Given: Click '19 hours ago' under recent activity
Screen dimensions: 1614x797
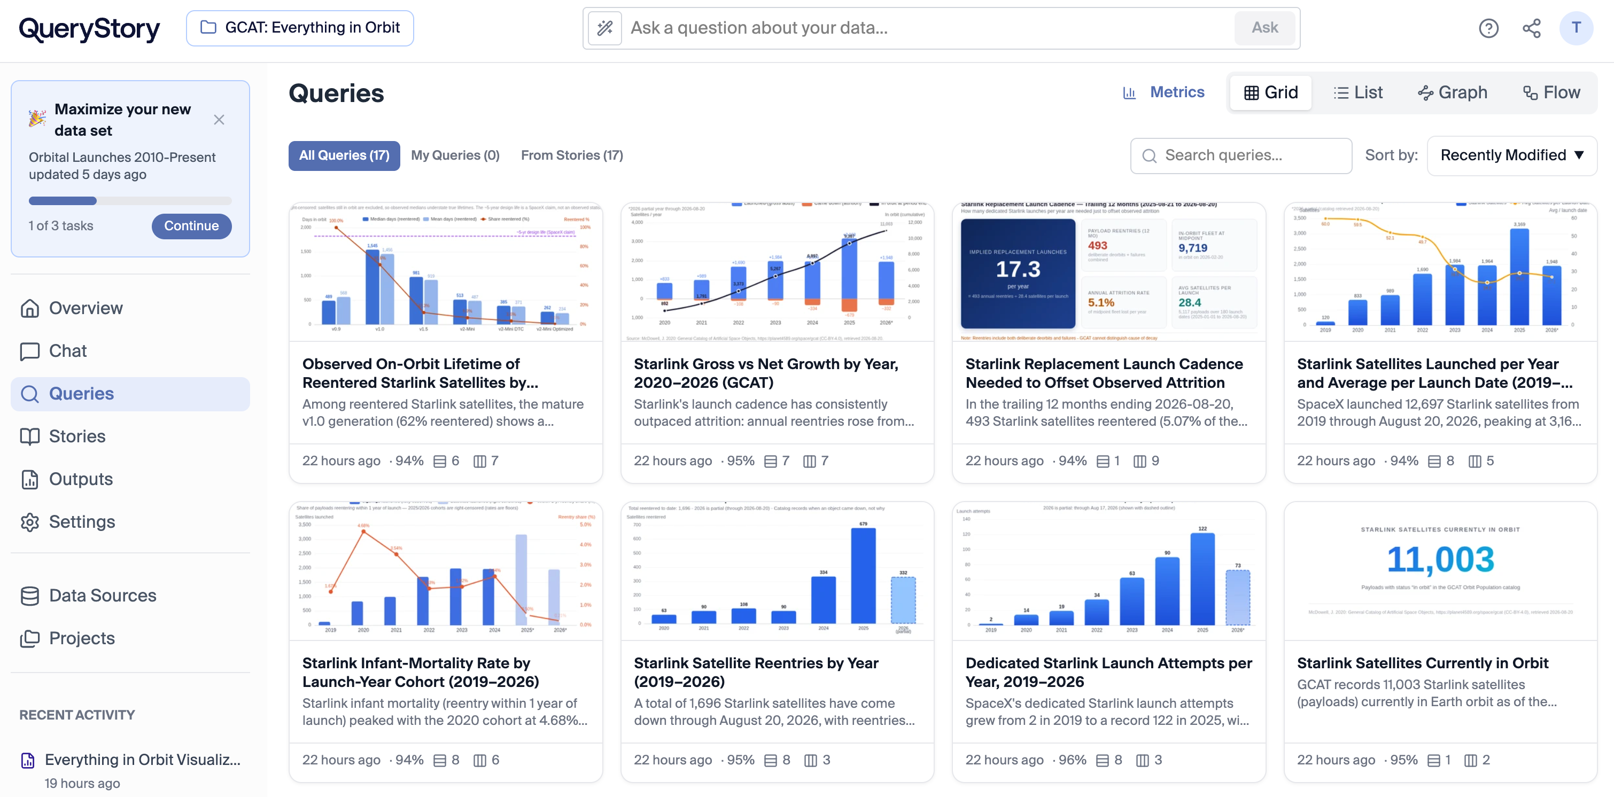Looking at the screenshot, I should [x=82, y=783].
